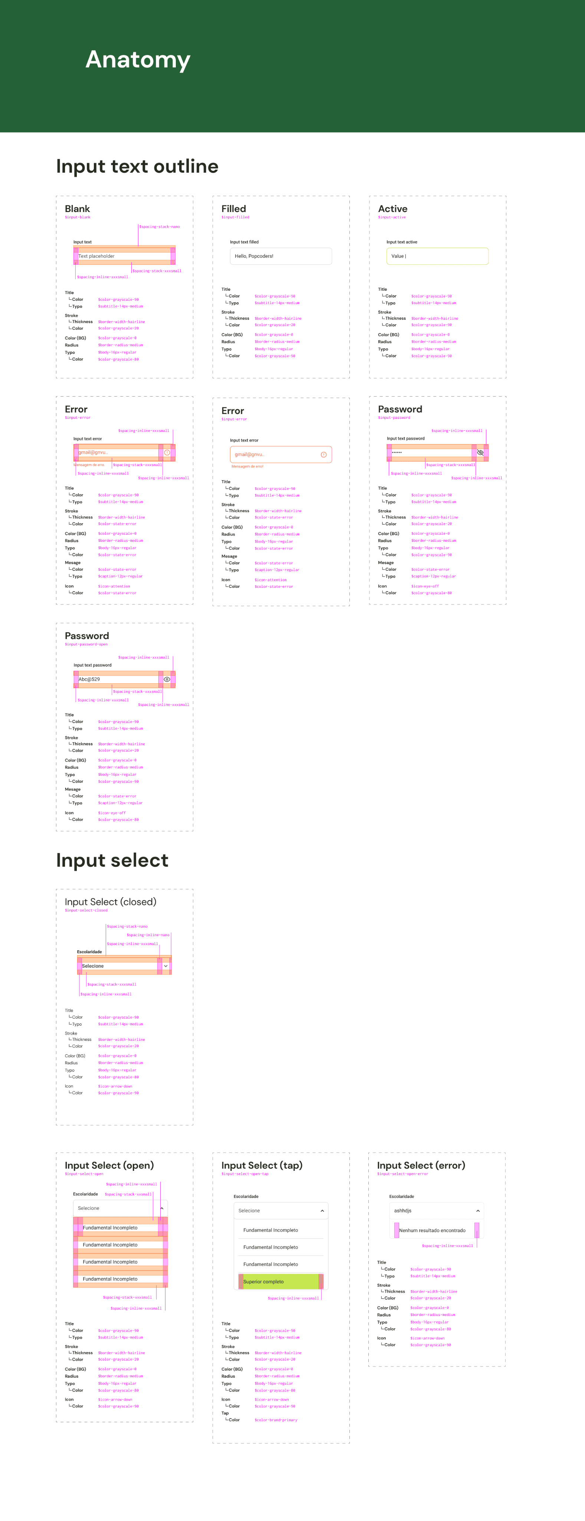Click attention icon in plain Error card input

[324, 454]
